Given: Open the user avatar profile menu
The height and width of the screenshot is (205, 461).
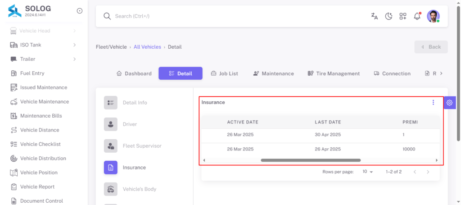Looking at the screenshot, I should point(433,16).
